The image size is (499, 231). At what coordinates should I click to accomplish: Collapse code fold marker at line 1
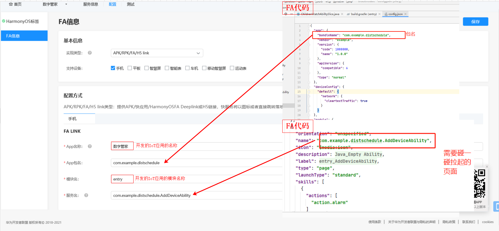click(309, 26)
